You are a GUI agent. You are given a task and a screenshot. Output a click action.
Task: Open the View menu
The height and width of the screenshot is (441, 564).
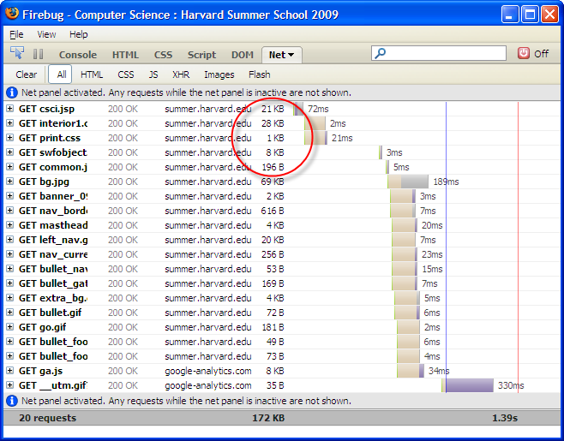point(46,34)
